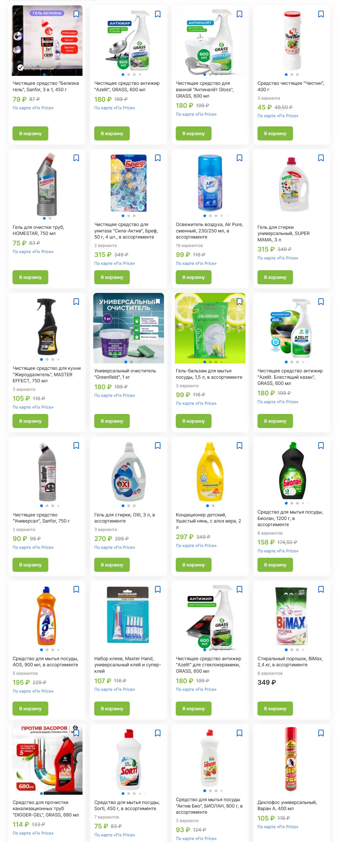Save Ушастый нянь conditioner to favorites
The height and width of the screenshot is (842, 340).
[x=239, y=445]
